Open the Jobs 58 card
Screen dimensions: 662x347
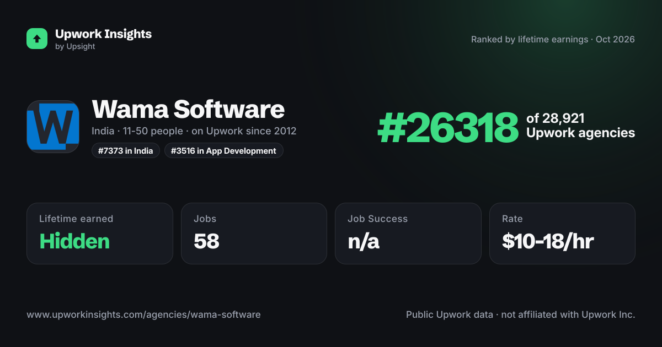(x=254, y=234)
